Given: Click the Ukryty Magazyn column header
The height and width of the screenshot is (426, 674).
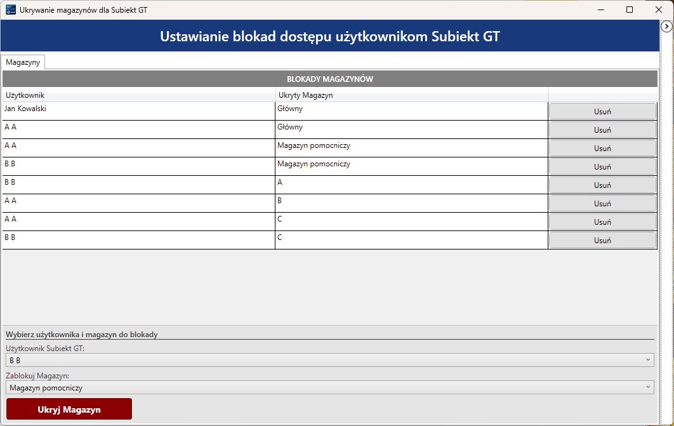Looking at the screenshot, I should point(411,95).
